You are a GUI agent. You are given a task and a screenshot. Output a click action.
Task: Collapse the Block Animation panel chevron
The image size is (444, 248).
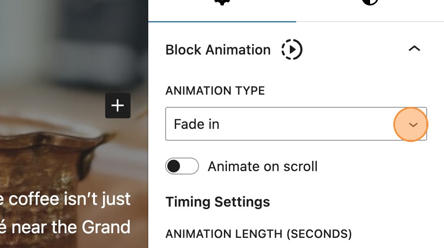(x=414, y=49)
